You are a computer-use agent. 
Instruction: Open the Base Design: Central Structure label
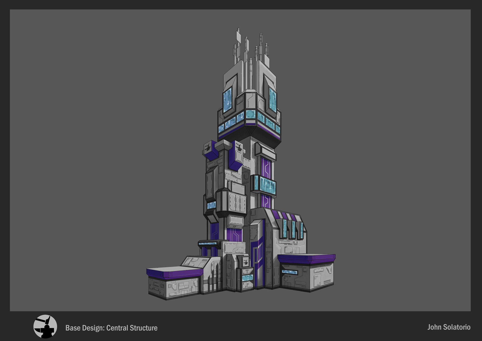111,327
